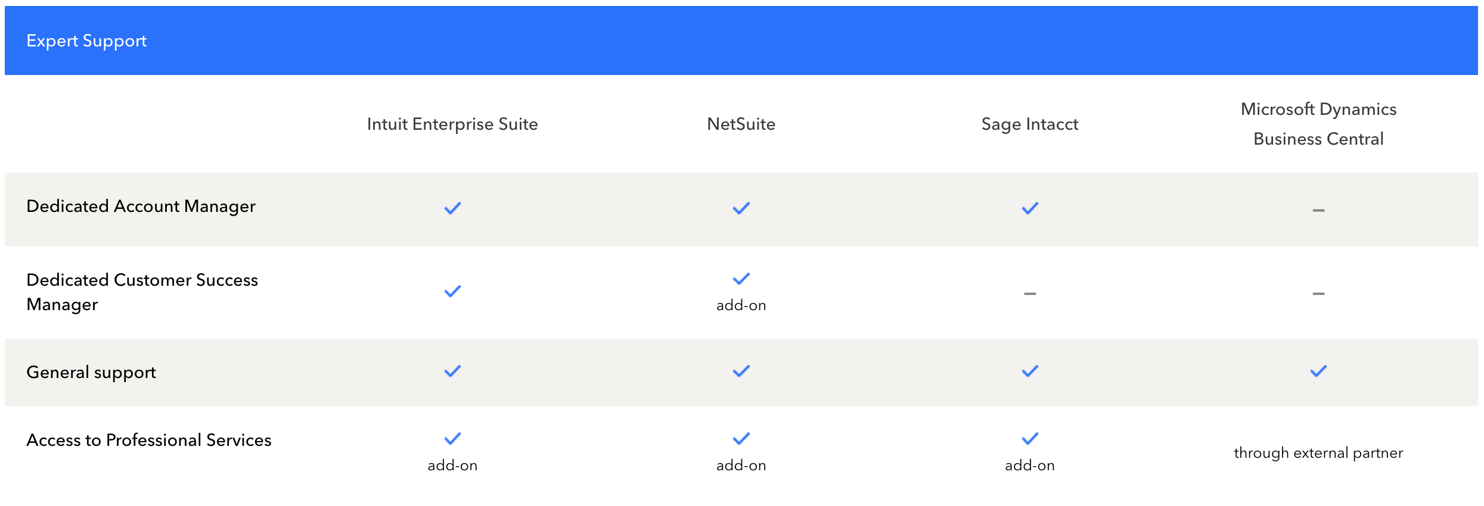Click the 'through external partner' text
This screenshot has height=506, width=1484.
pyautogui.click(x=1318, y=453)
